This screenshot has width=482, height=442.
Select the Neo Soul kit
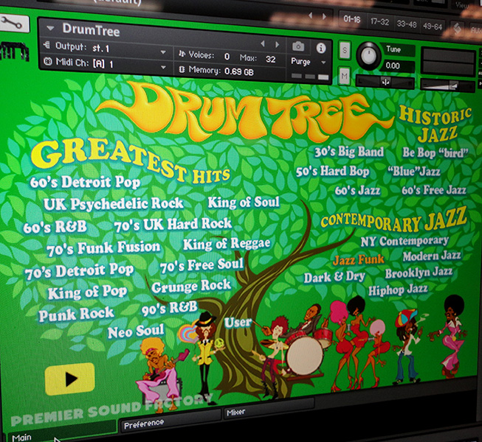point(136,331)
